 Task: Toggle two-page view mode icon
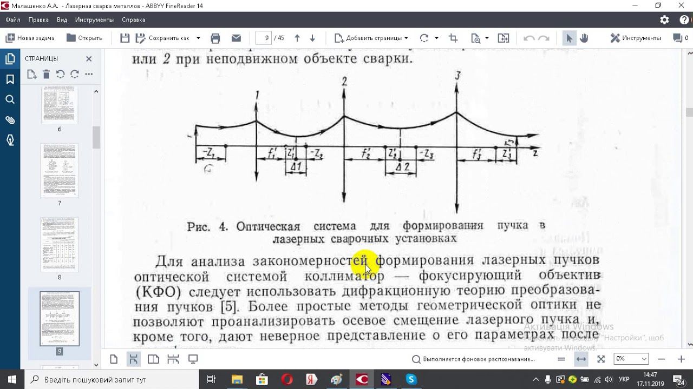pos(153,359)
